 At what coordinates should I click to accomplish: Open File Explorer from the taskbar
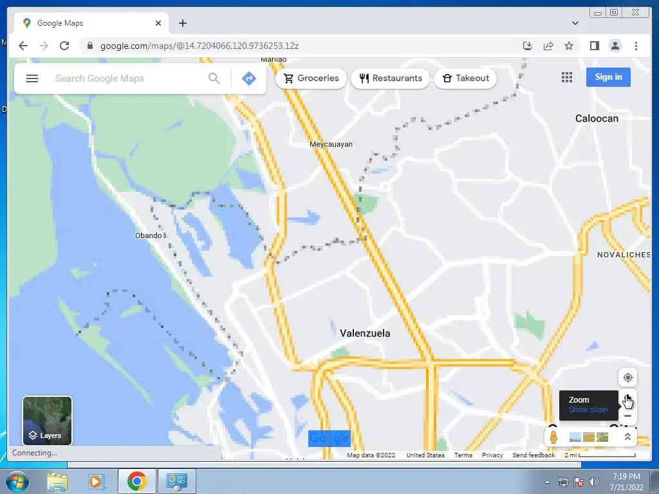coord(57,481)
